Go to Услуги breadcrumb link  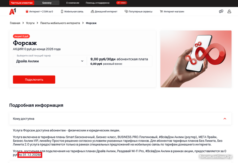30,23
